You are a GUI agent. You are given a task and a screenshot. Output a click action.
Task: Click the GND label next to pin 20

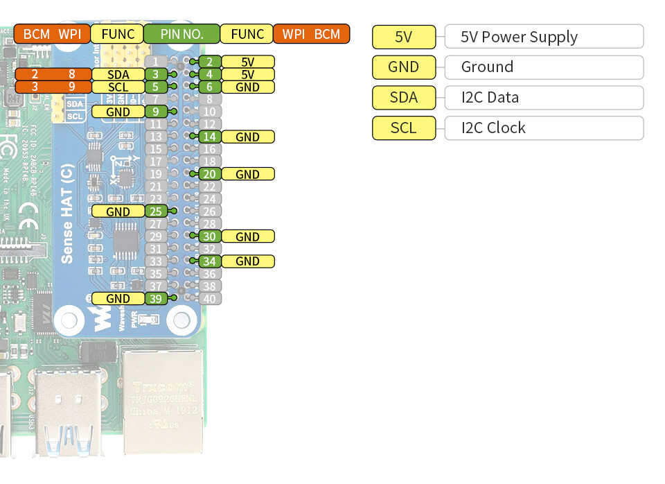pos(248,174)
